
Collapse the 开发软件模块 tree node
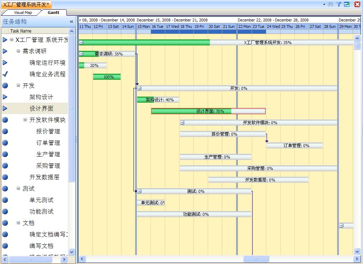[x=25, y=120]
